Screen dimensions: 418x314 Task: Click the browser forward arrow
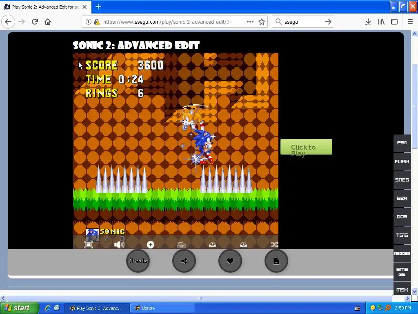pos(22,22)
